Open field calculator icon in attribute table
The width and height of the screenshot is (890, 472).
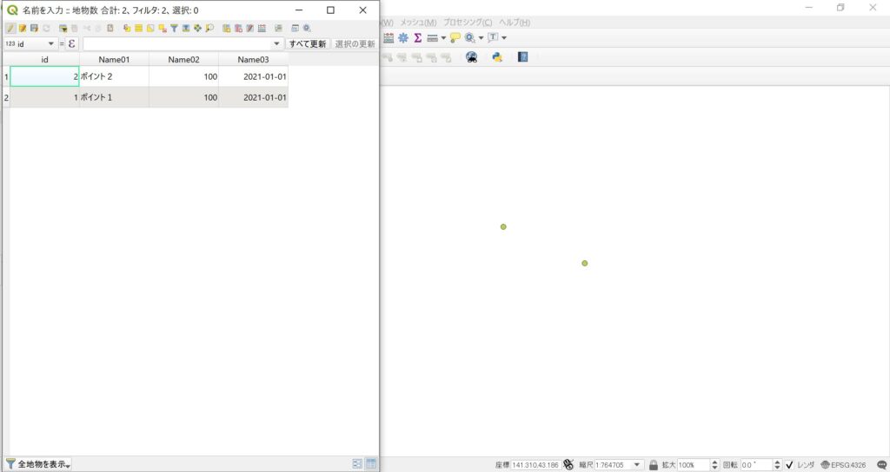[x=262, y=28]
